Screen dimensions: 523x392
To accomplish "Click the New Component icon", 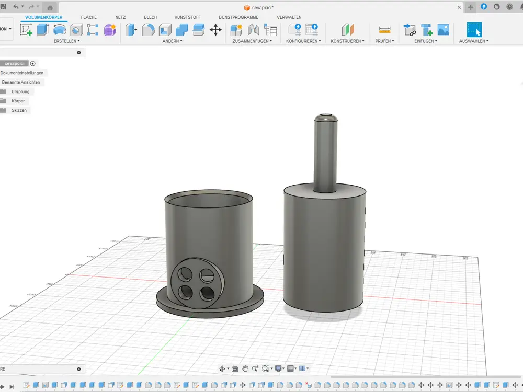I will (236, 30).
